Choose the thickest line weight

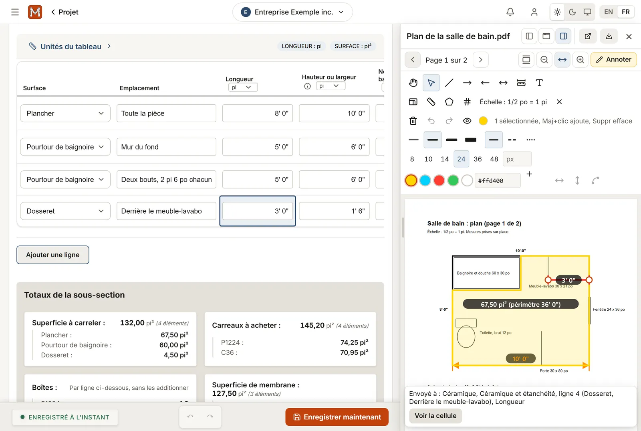471,140
